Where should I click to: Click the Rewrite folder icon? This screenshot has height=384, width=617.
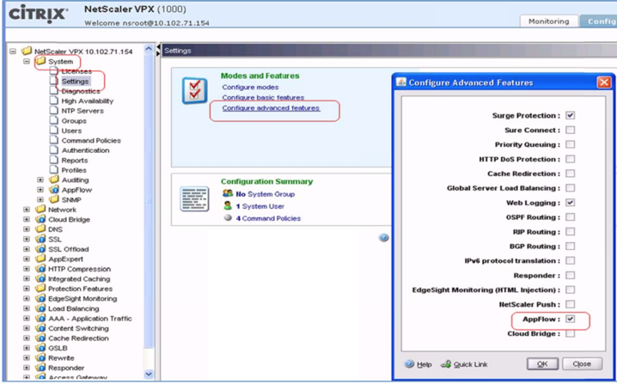(x=40, y=357)
